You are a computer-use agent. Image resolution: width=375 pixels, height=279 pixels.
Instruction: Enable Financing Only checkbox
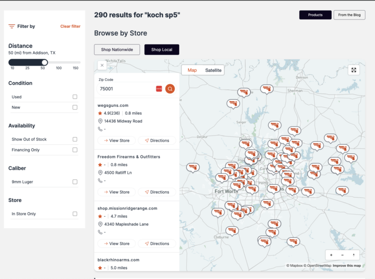(x=75, y=150)
